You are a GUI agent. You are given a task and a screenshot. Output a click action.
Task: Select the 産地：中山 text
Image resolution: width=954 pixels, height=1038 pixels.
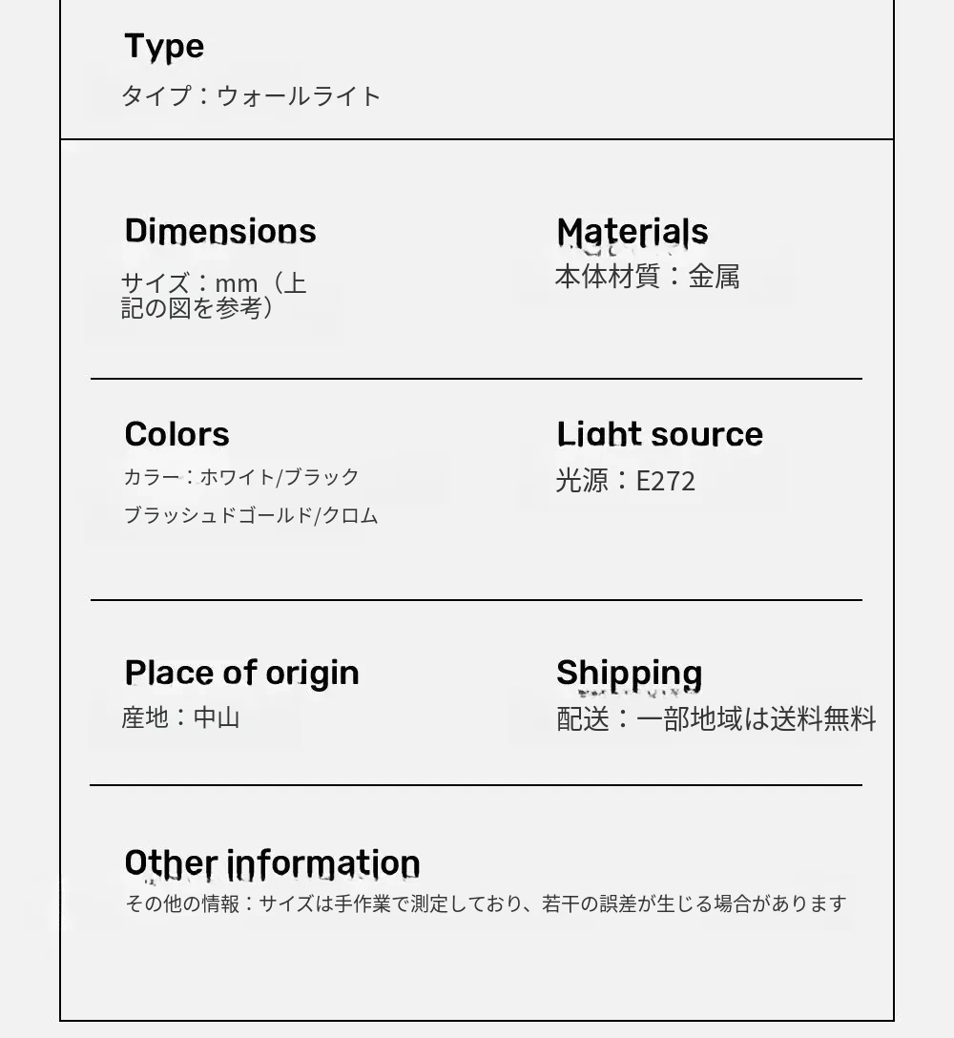(179, 717)
